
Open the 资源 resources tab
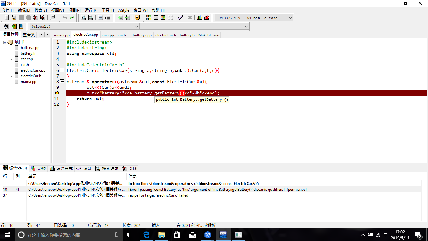click(39, 169)
